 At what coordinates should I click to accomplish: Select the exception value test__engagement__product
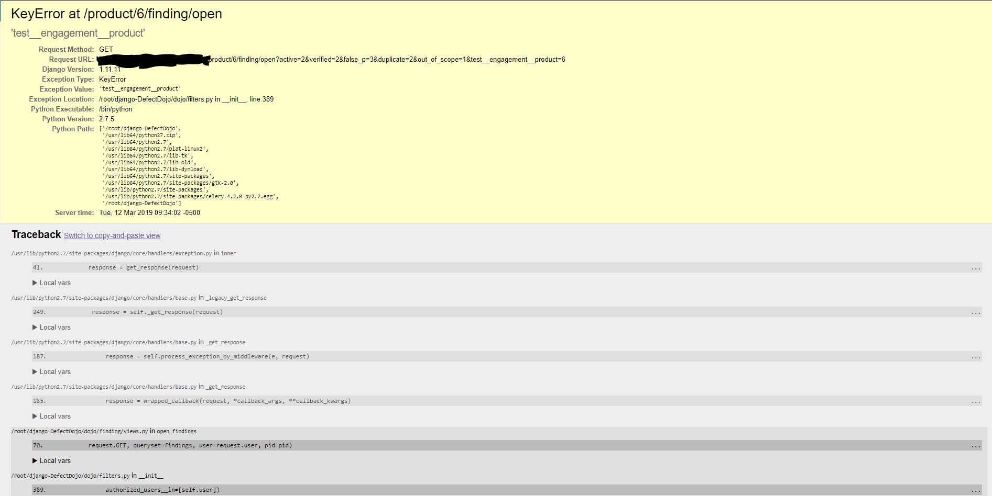(x=140, y=88)
